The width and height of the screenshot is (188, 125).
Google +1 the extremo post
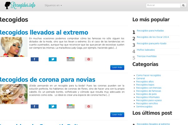(70, 59)
